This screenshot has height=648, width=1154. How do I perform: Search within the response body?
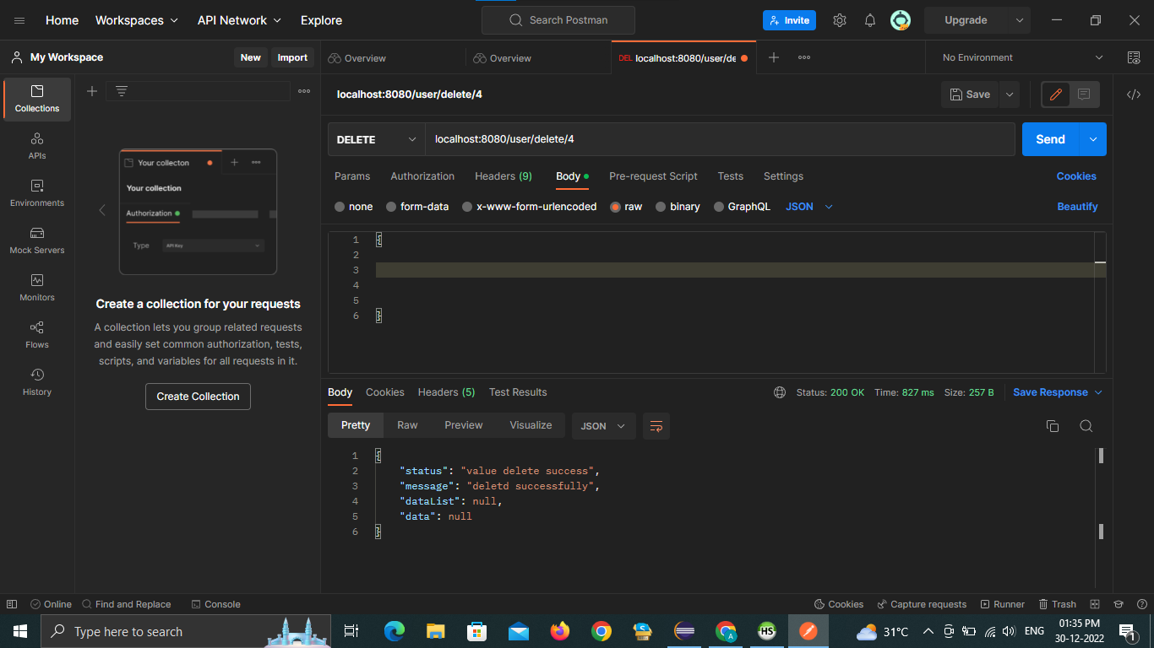click(1086, 426)
